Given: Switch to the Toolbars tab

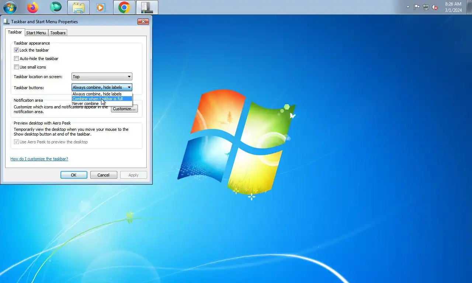Looking at the screenshot, I should click(x=58, y=33).
